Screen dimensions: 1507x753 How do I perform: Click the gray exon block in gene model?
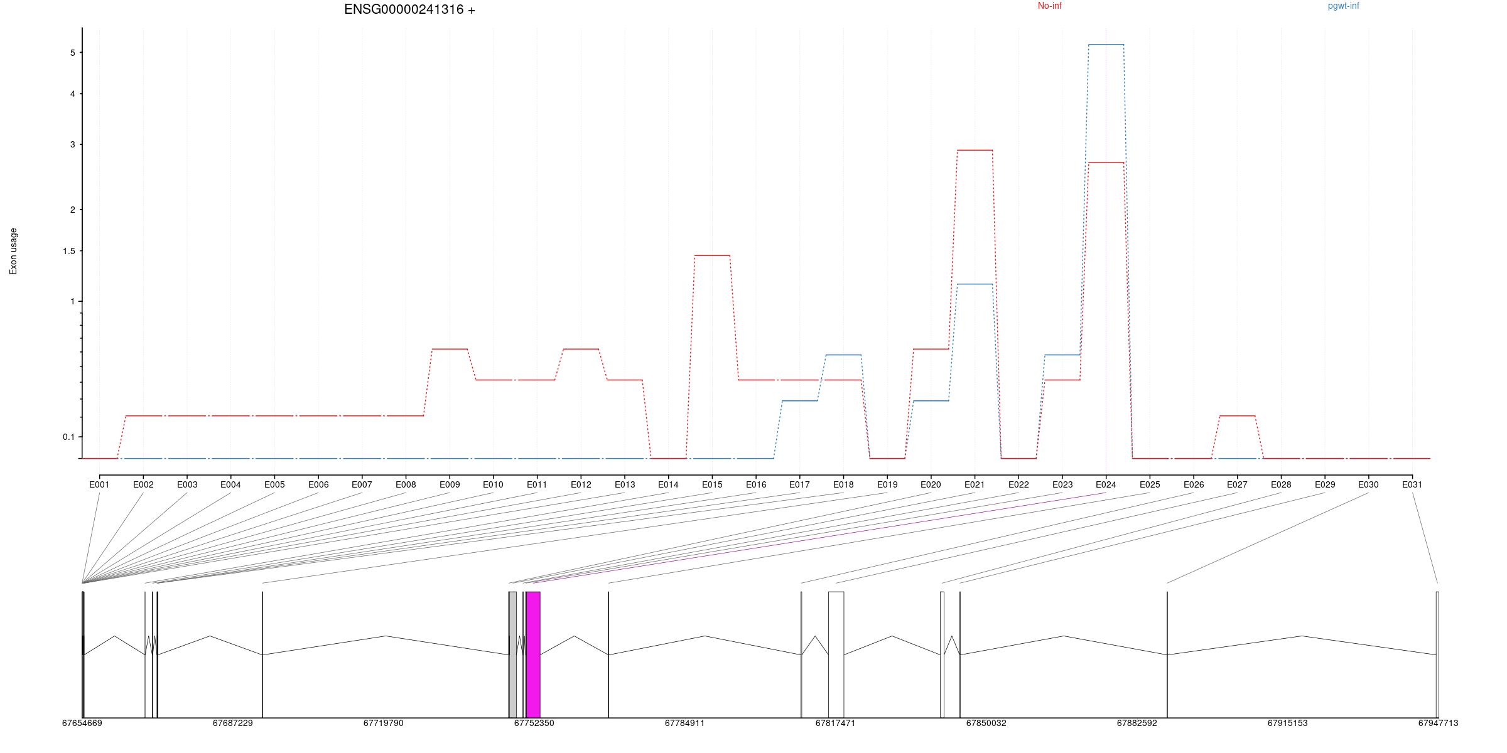coord(512,654)
